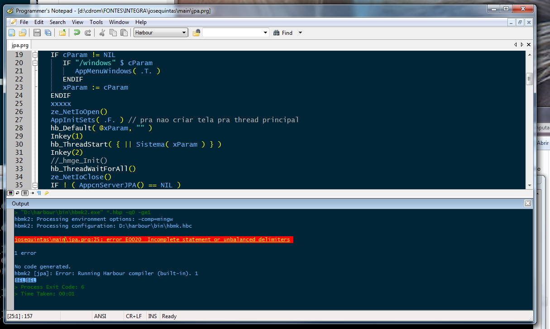The image size is (550, 329).
Task: Click the Find button in toolbar
Action: pyautogui.click(x=283, y=33)
